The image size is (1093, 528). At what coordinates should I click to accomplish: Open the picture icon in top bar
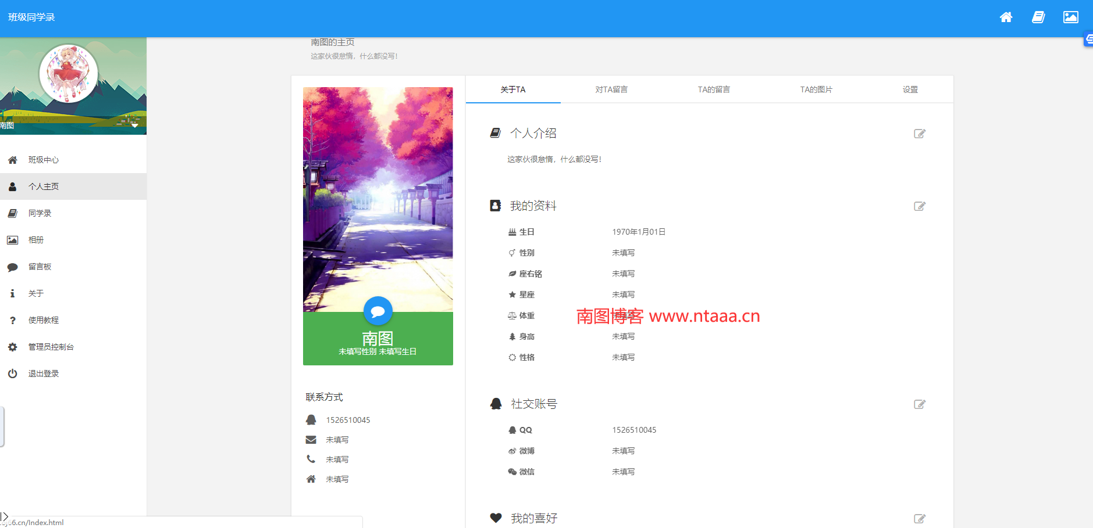[1070, 17]
